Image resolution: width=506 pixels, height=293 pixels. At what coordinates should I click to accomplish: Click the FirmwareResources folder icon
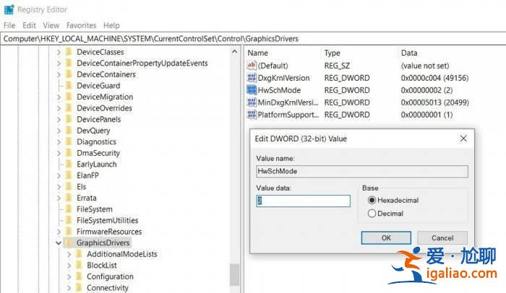click(69, 232)
